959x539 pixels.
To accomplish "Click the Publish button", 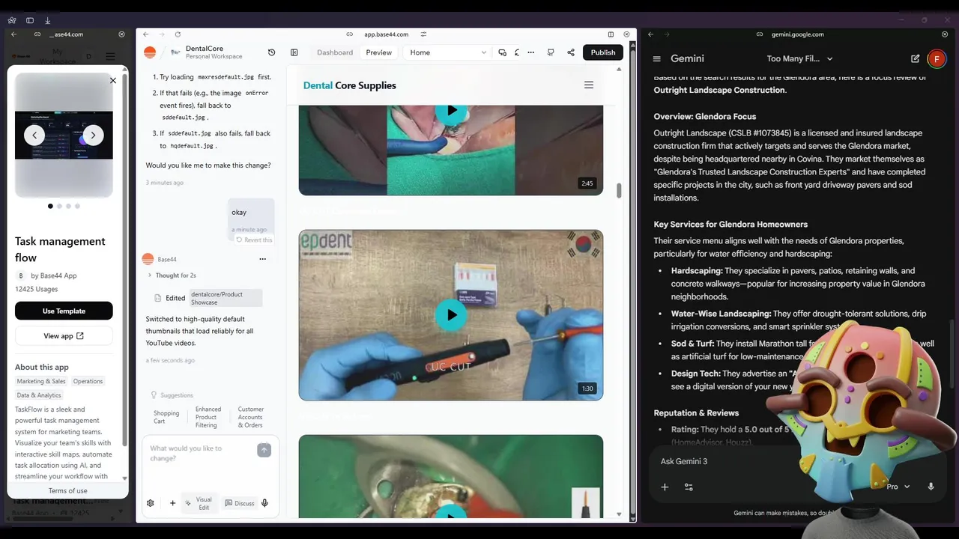I will (603, 52).
